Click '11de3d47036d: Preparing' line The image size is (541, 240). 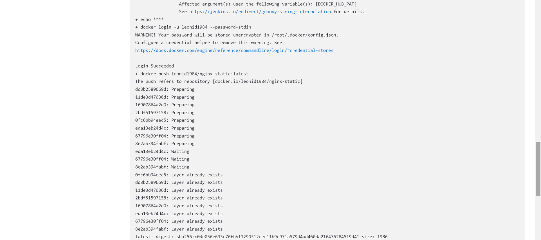pyautogui.click(x=165, y=97)
